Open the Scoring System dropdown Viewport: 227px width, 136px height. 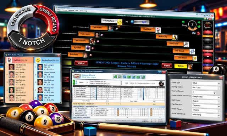tap(206, 88)
